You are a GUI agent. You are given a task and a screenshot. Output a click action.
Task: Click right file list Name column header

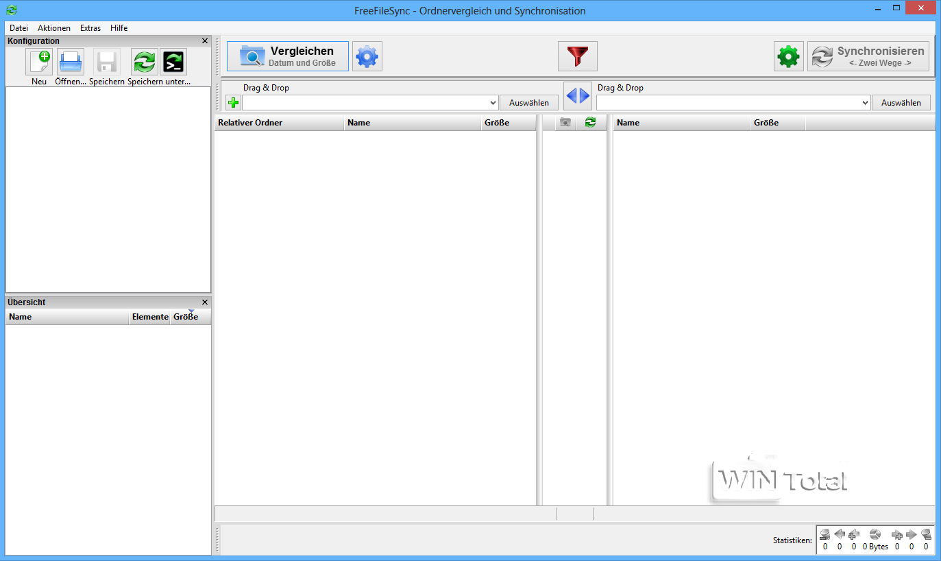click(682, 123)
